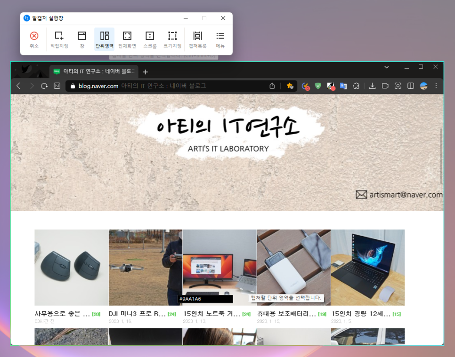Click the black-white extension with red dot
455x357 pixels.
point(331,86)
